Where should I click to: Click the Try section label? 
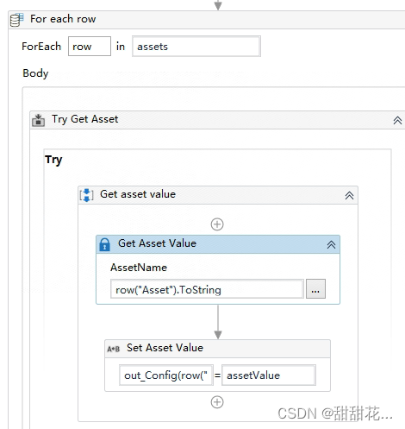coord(53,160)
